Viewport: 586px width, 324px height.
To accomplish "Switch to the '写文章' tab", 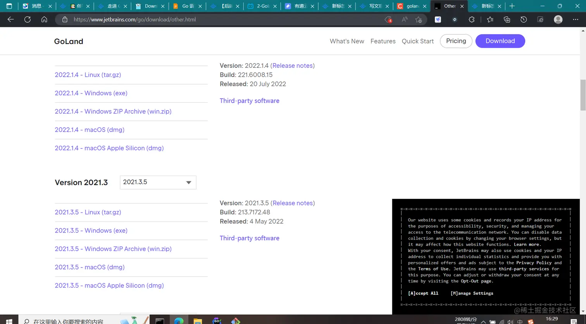I will coord(375,6).
